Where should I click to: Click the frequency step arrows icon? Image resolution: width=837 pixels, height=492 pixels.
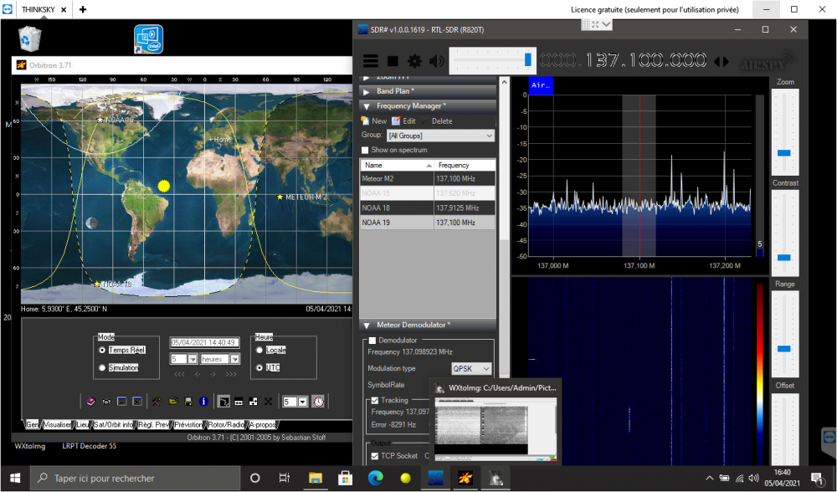721,61
